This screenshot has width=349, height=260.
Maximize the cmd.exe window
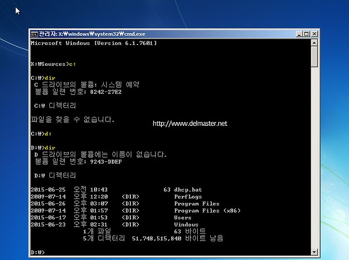pyautogui.click(x=306, y=34)
